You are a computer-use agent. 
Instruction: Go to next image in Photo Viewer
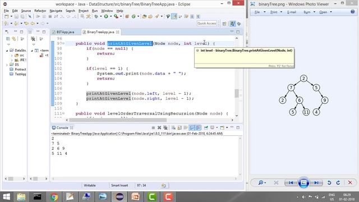coord(316,182)
